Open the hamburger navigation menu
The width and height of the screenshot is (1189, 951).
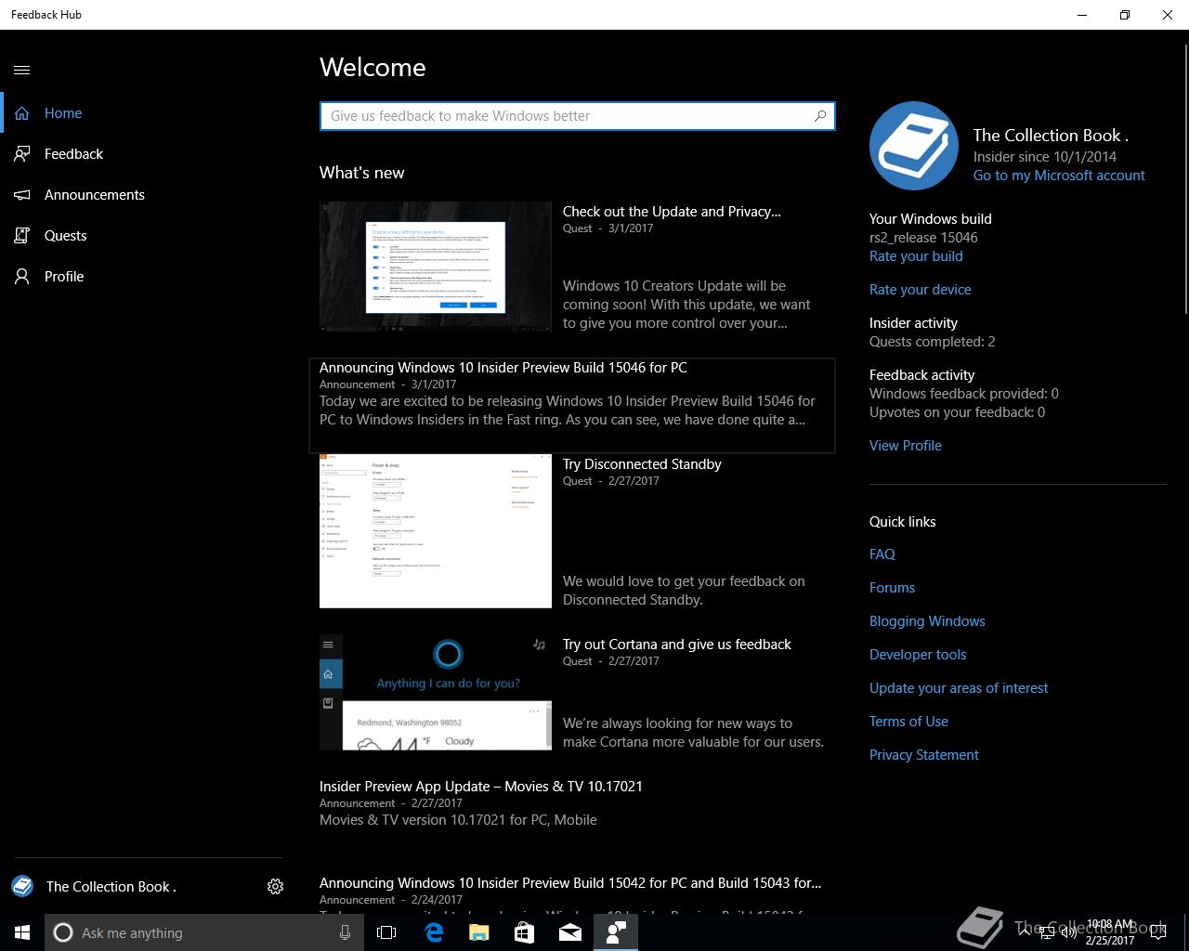coord(22,70)
